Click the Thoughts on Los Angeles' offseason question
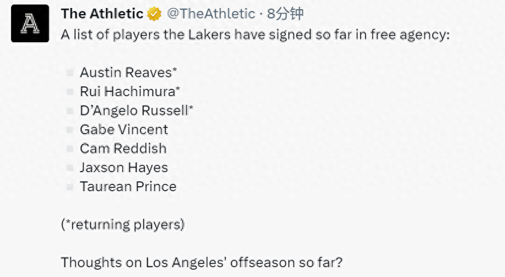The width and height of the screenshot is (505, 277). pos(202,262)
